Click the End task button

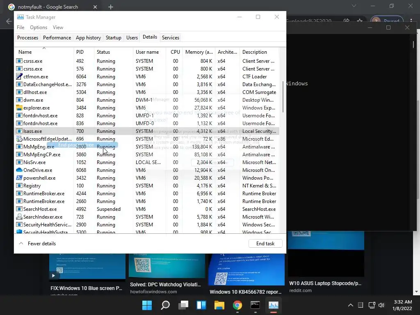[265, 244]
